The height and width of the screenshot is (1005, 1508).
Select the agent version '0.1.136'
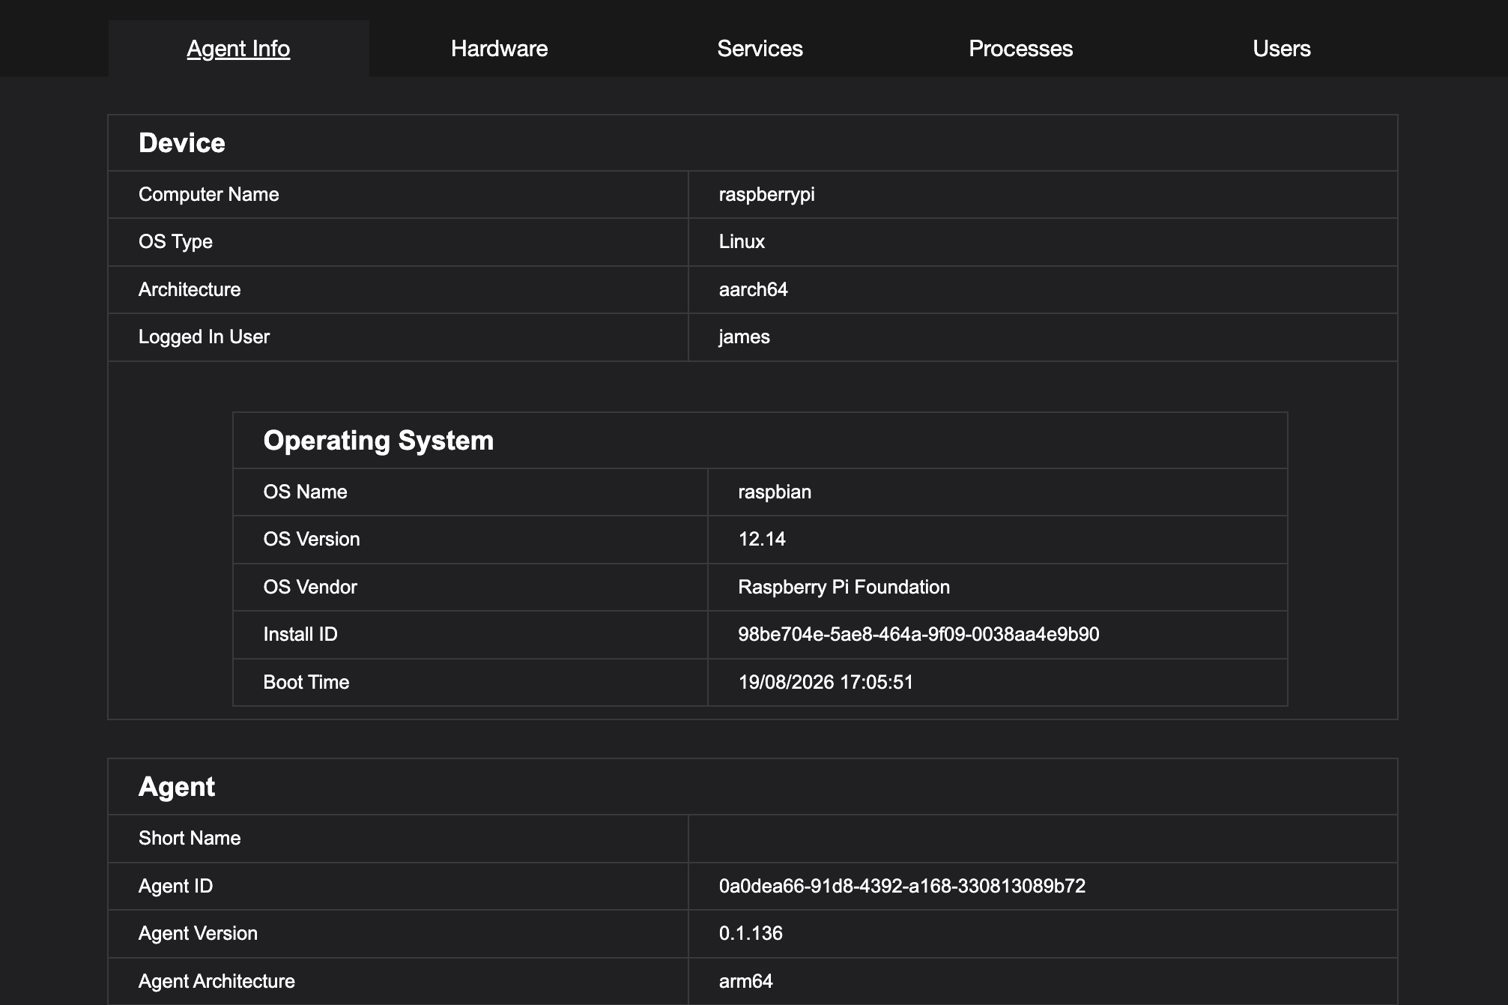click(751, 933)
